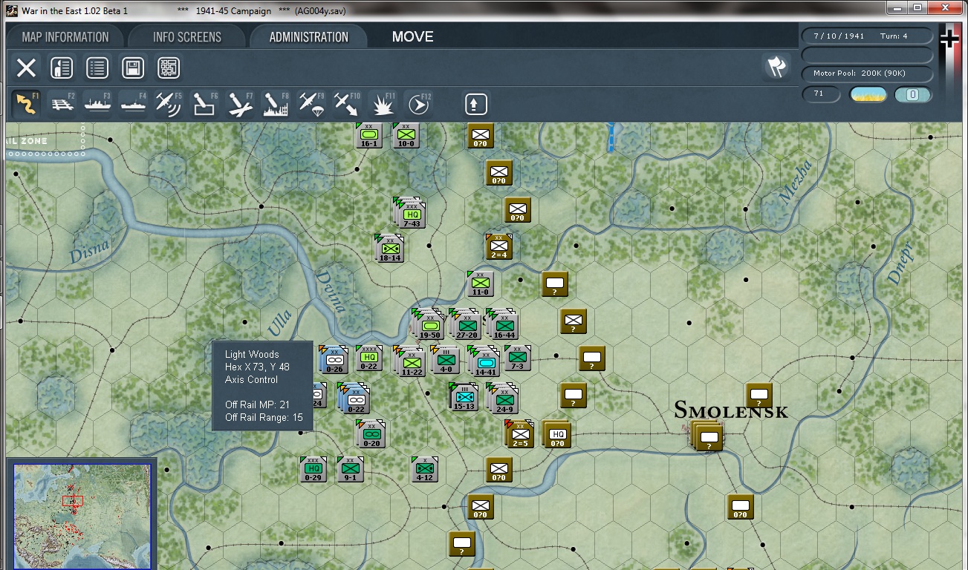
Task: Select the green support unit 0-20
Action: click(x=371, y=433)
